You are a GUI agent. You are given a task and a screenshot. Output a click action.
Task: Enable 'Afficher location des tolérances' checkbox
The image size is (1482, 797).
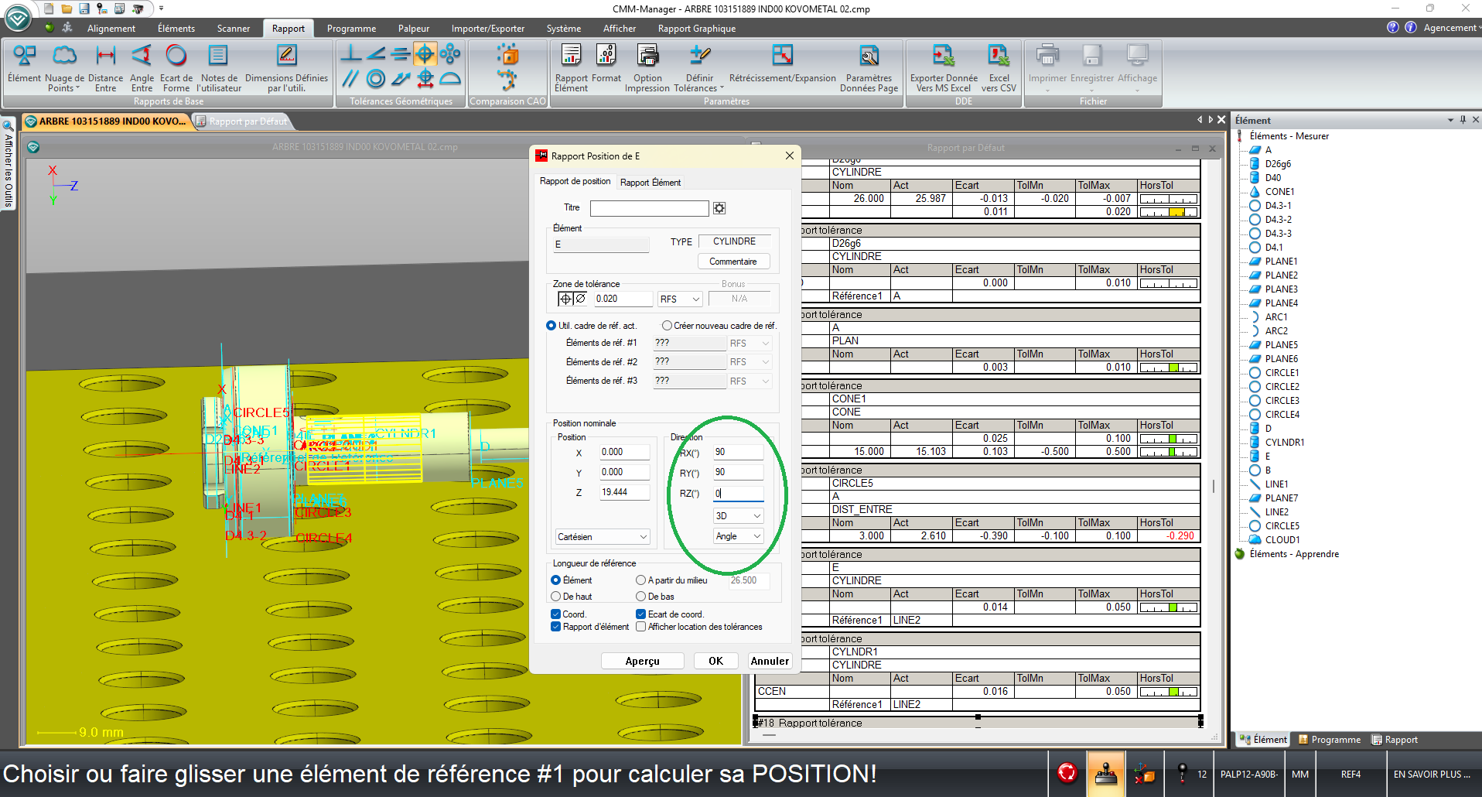click(640, 627)
